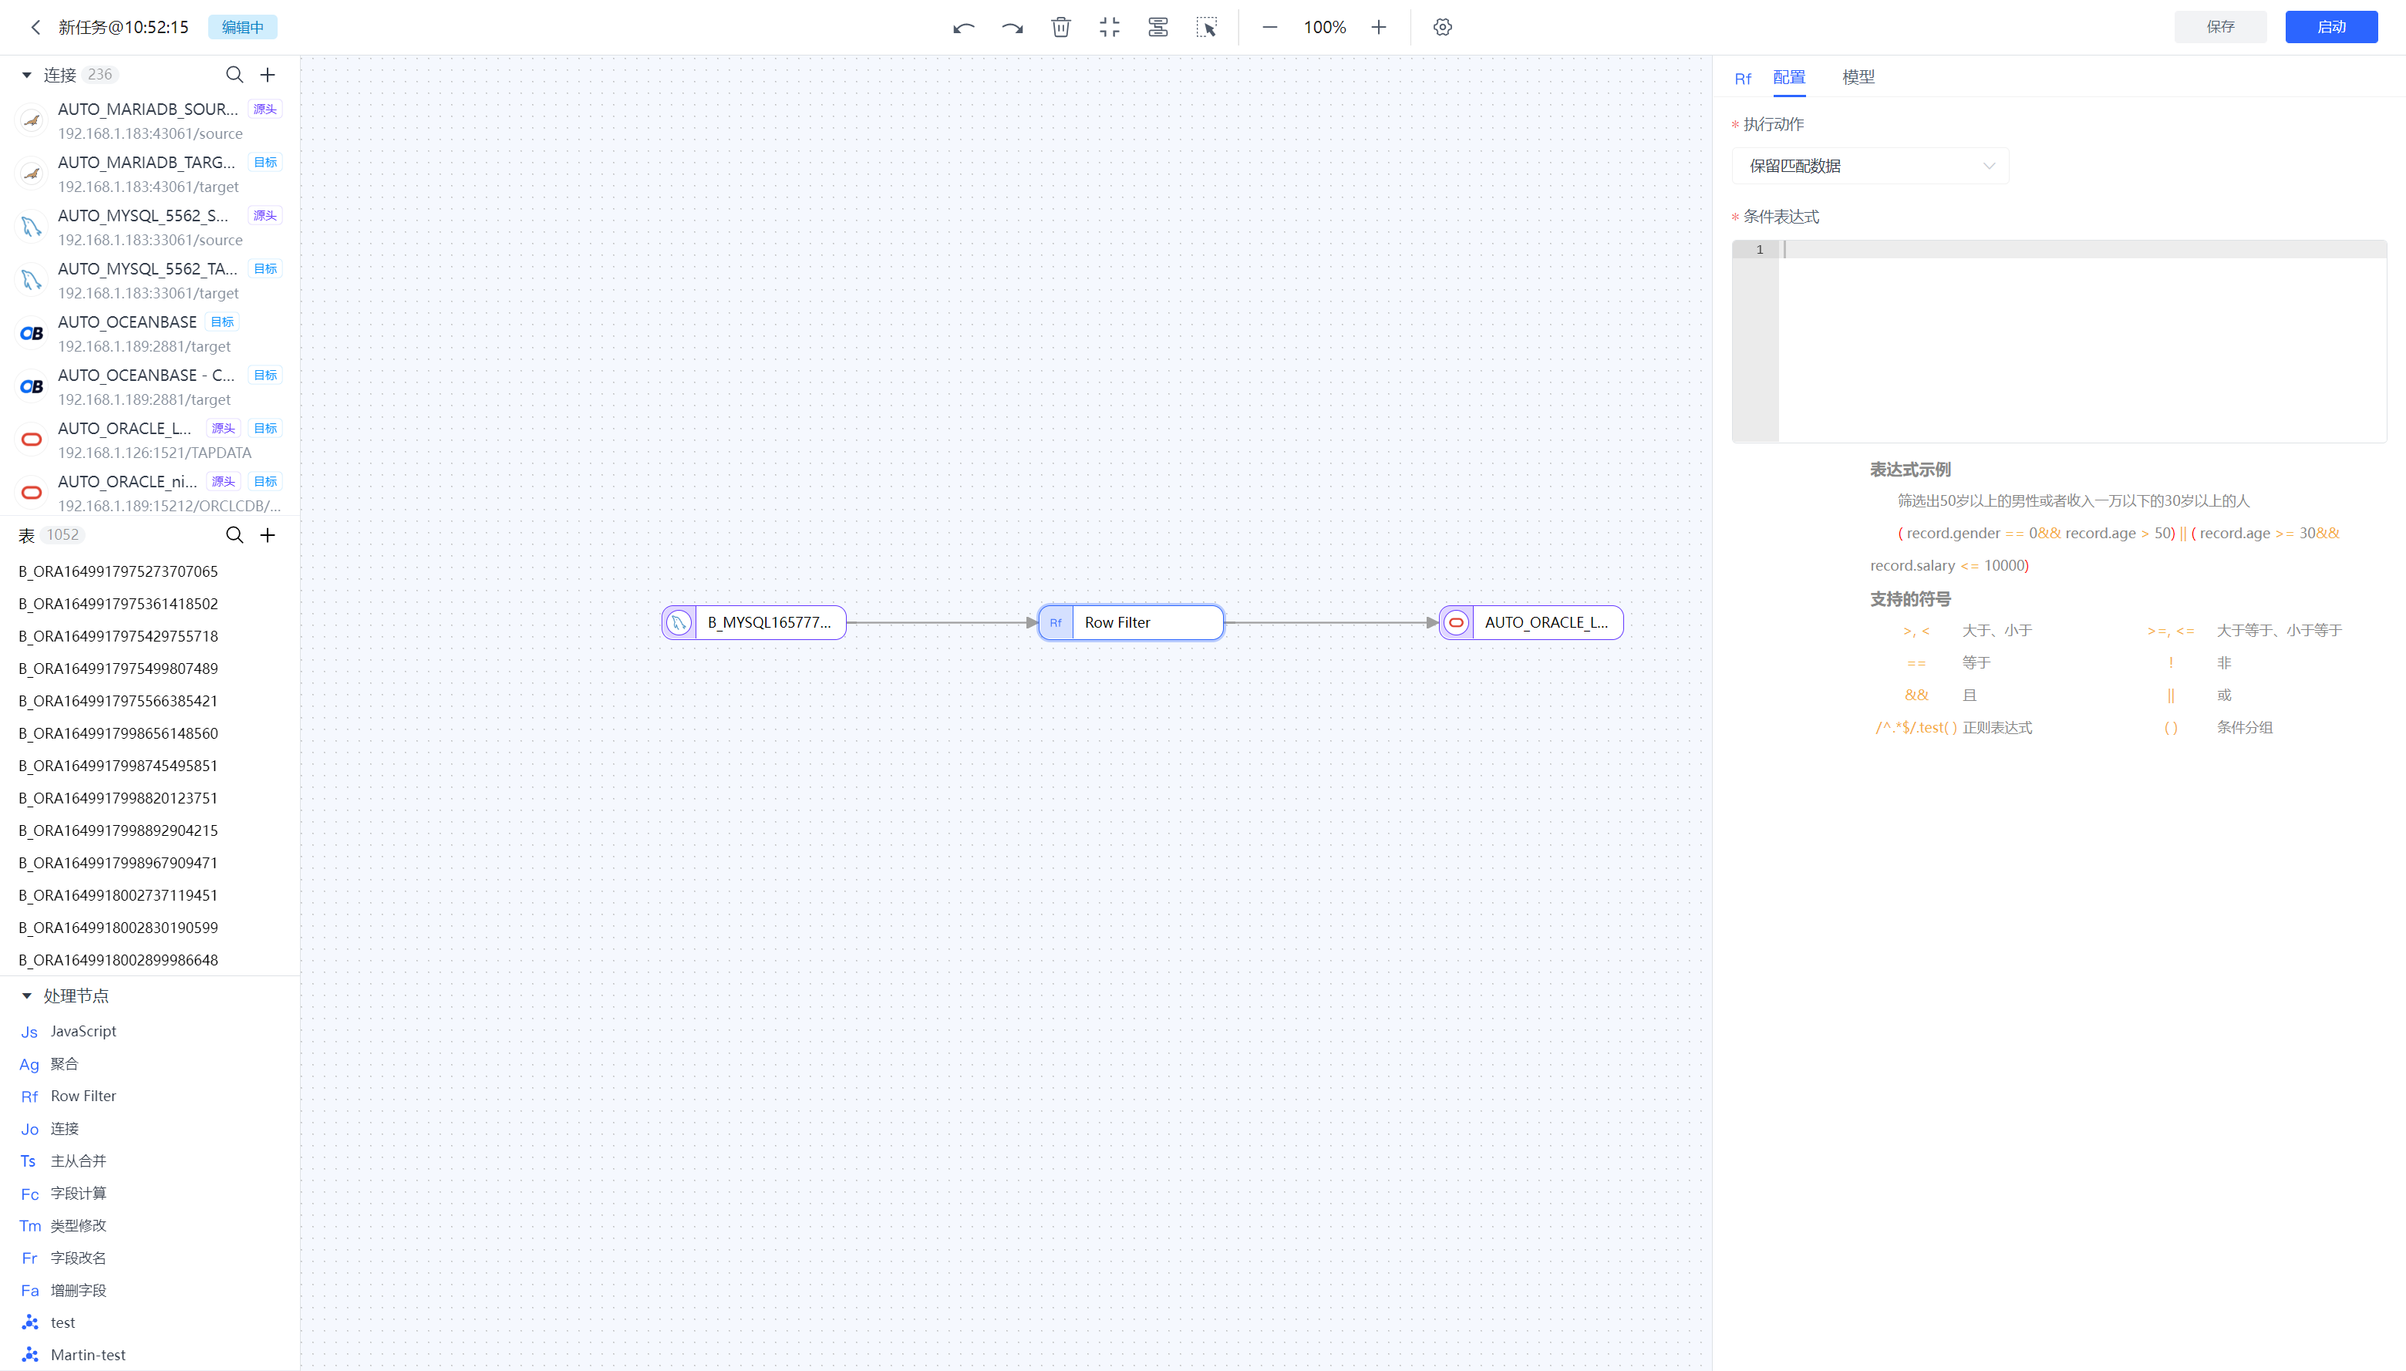Click the search icon in connections panel
The height and width of the screenshot is (1371, 2406).
234,74
